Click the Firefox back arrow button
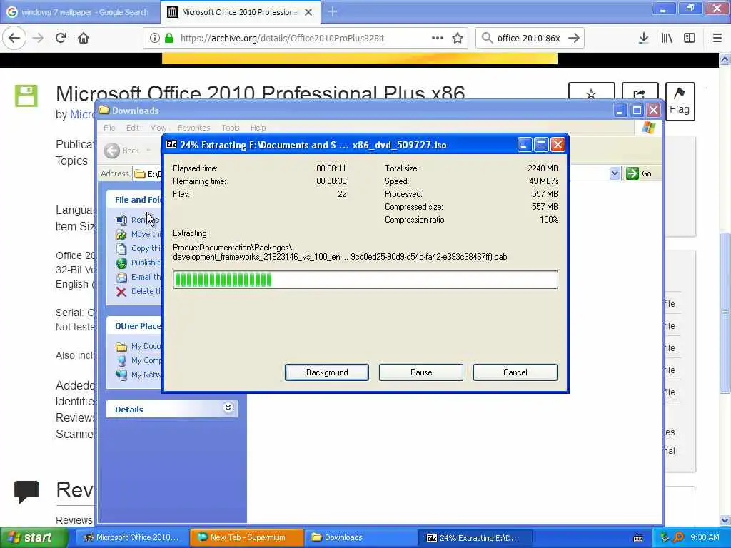This screenshot has height=548, width=731. (14, 38)
